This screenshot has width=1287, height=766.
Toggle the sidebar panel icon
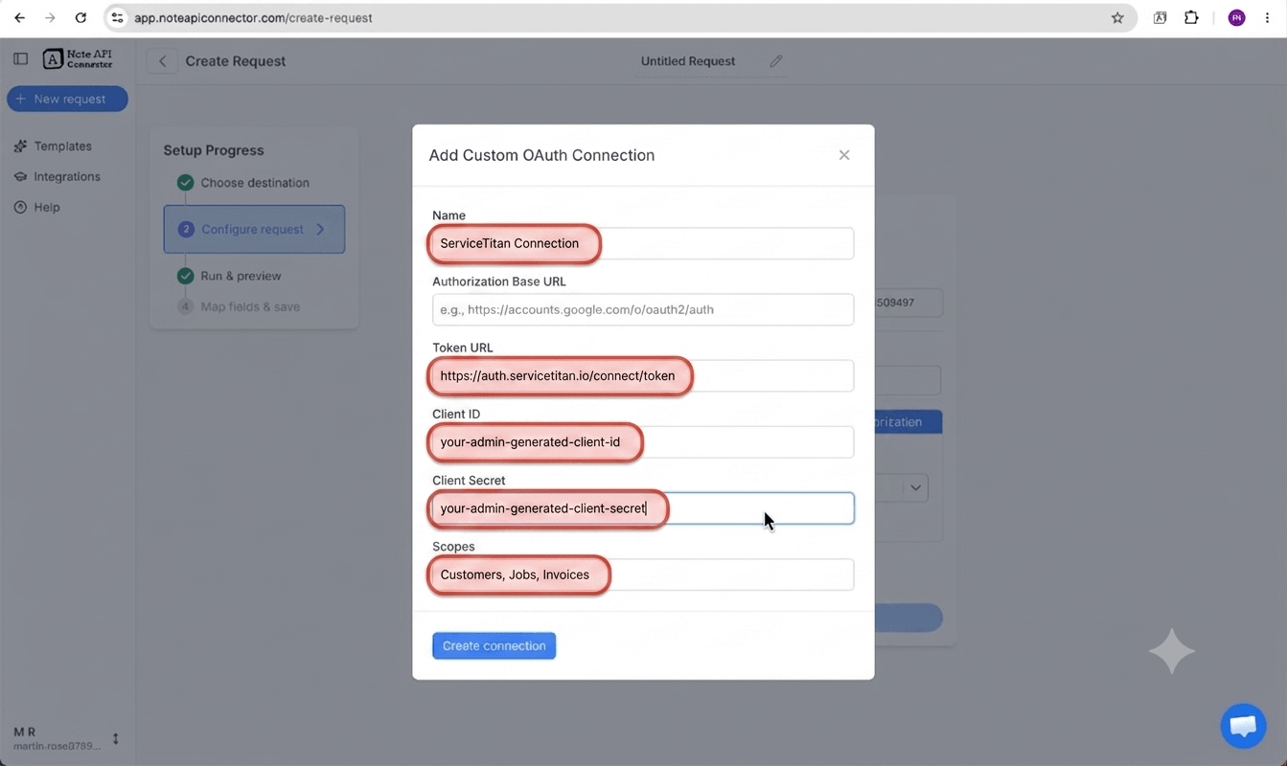point(20,59)
